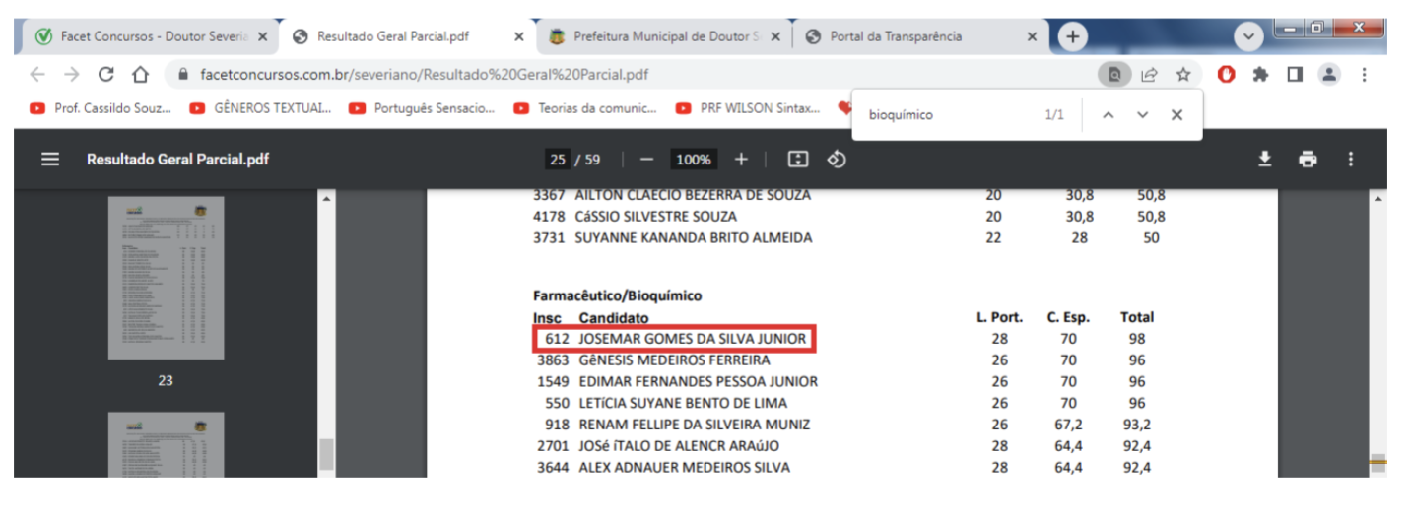Screen dimensions: 1411x524
Task: Go to previous find result
Action: tap(1108, 115)
